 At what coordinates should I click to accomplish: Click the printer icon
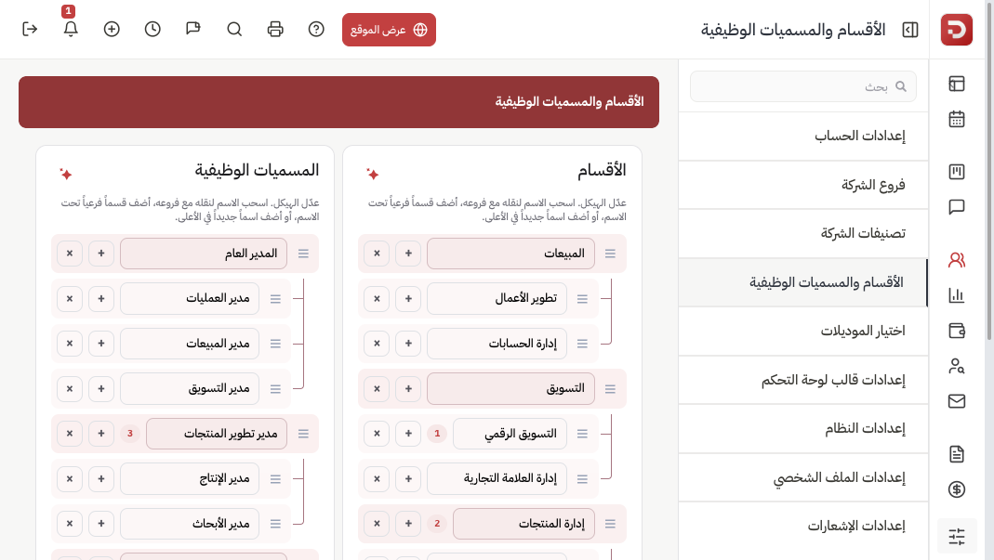point(275,29)
